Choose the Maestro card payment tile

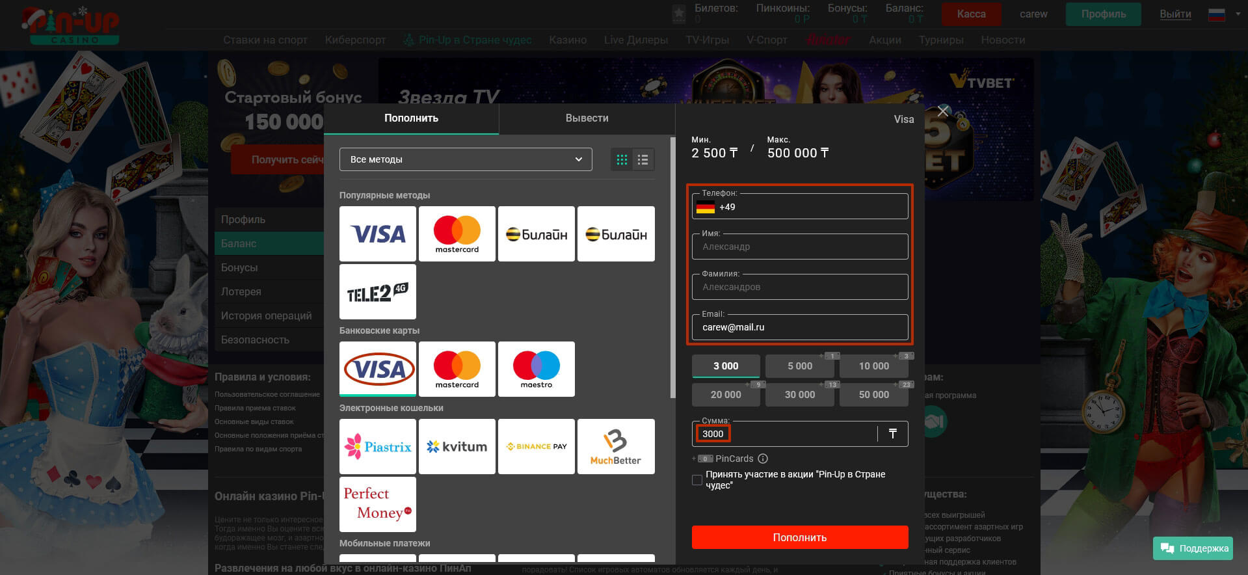[x=536, y=369]
